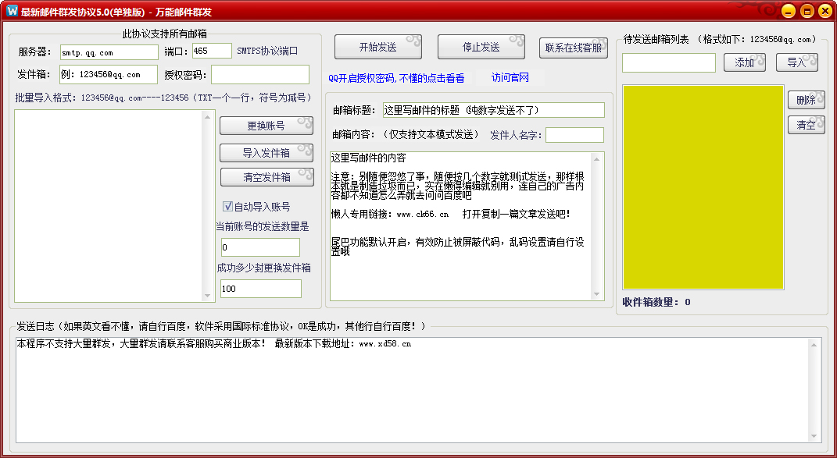Clear sender mailboxes with 清空发件箱
837x458 pixels.
[x=266, y=178]
